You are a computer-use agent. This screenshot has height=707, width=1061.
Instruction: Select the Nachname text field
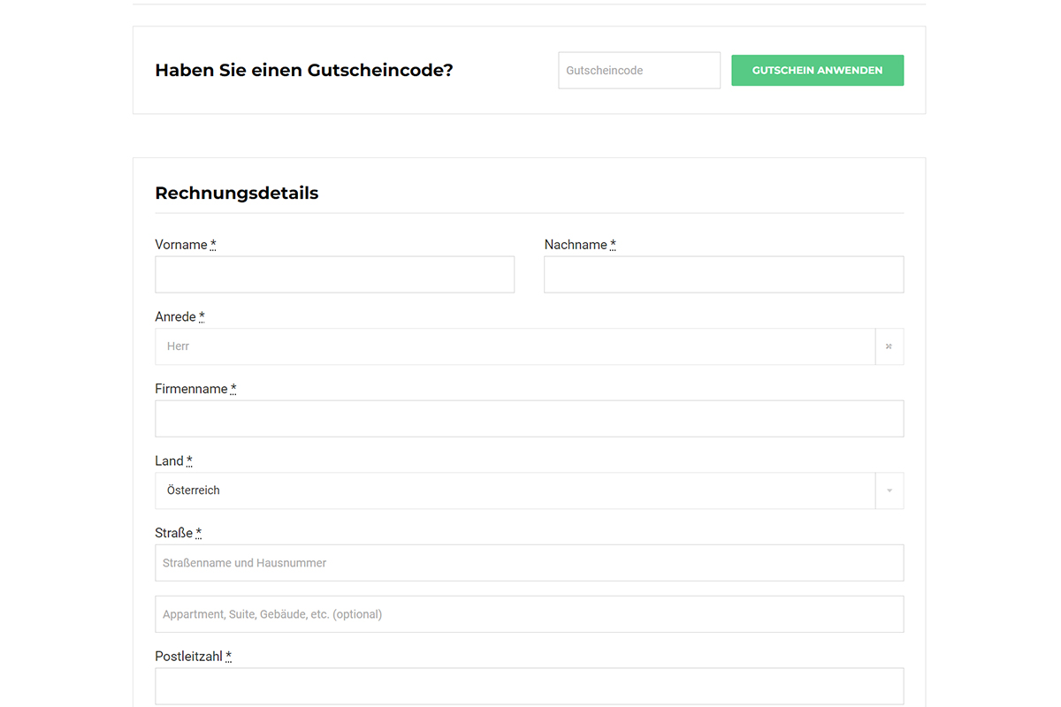click(723, 275)
